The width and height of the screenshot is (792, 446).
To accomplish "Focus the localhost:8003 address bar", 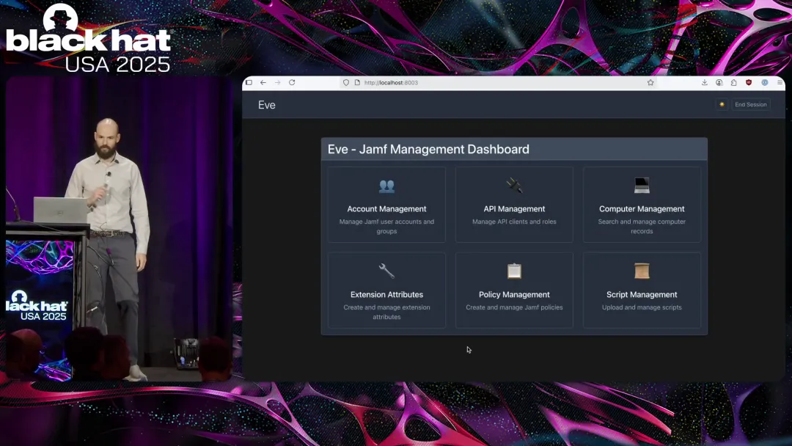I will [497, 82].
